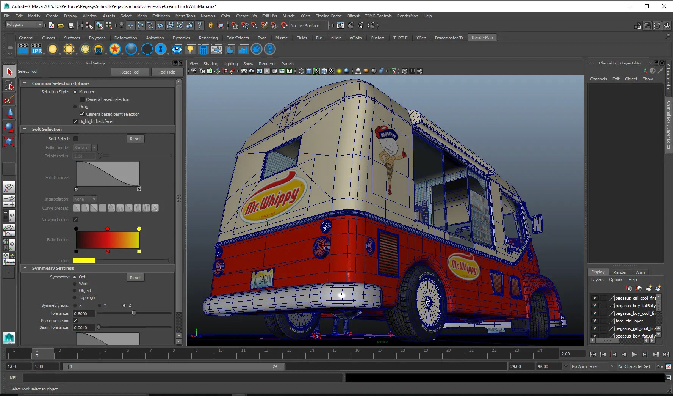The width and height of the screenshot is (673, 396).
Task: Toggle Highlight backfaces checkbox
Action: click(75, 121)
